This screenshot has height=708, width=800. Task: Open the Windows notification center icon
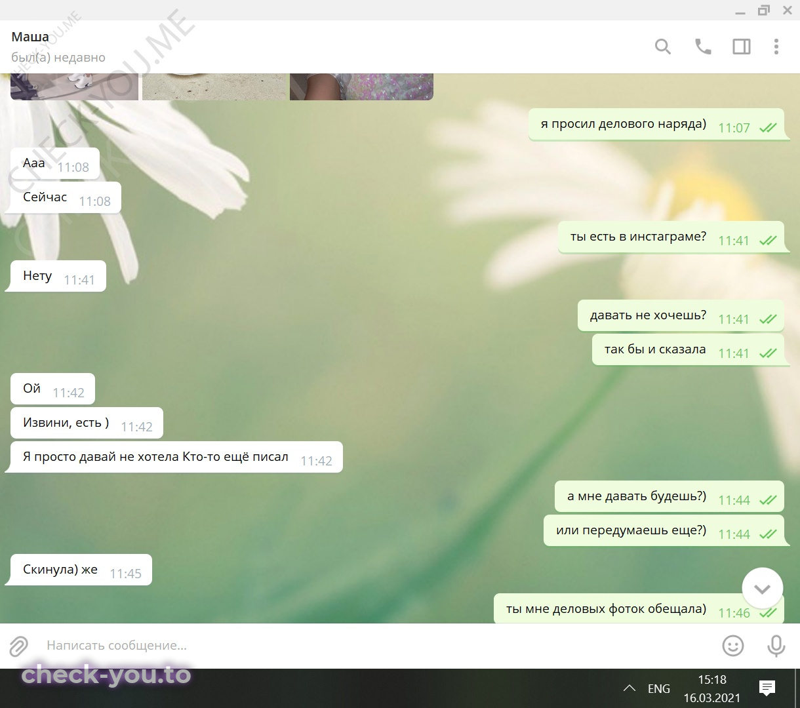767,688
